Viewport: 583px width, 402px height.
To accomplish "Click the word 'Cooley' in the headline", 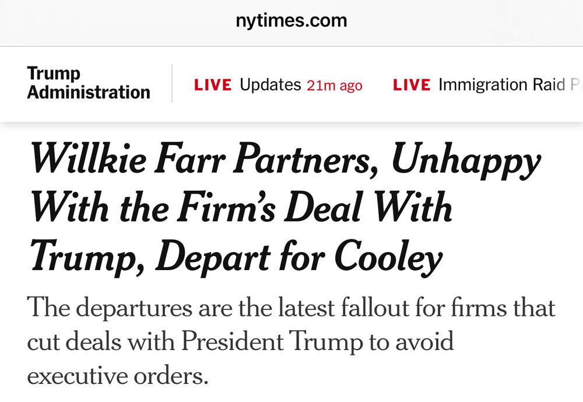I will (389, 257).
